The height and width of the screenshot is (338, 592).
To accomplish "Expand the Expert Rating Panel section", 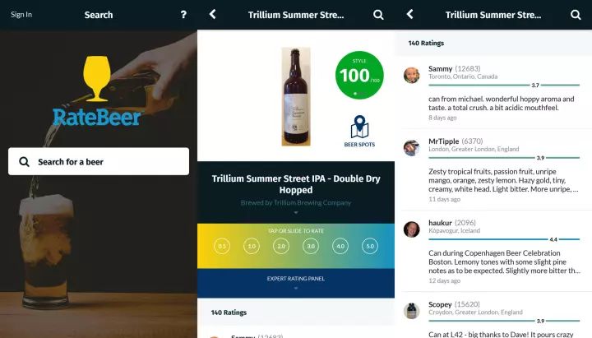I will coord(296,283).
